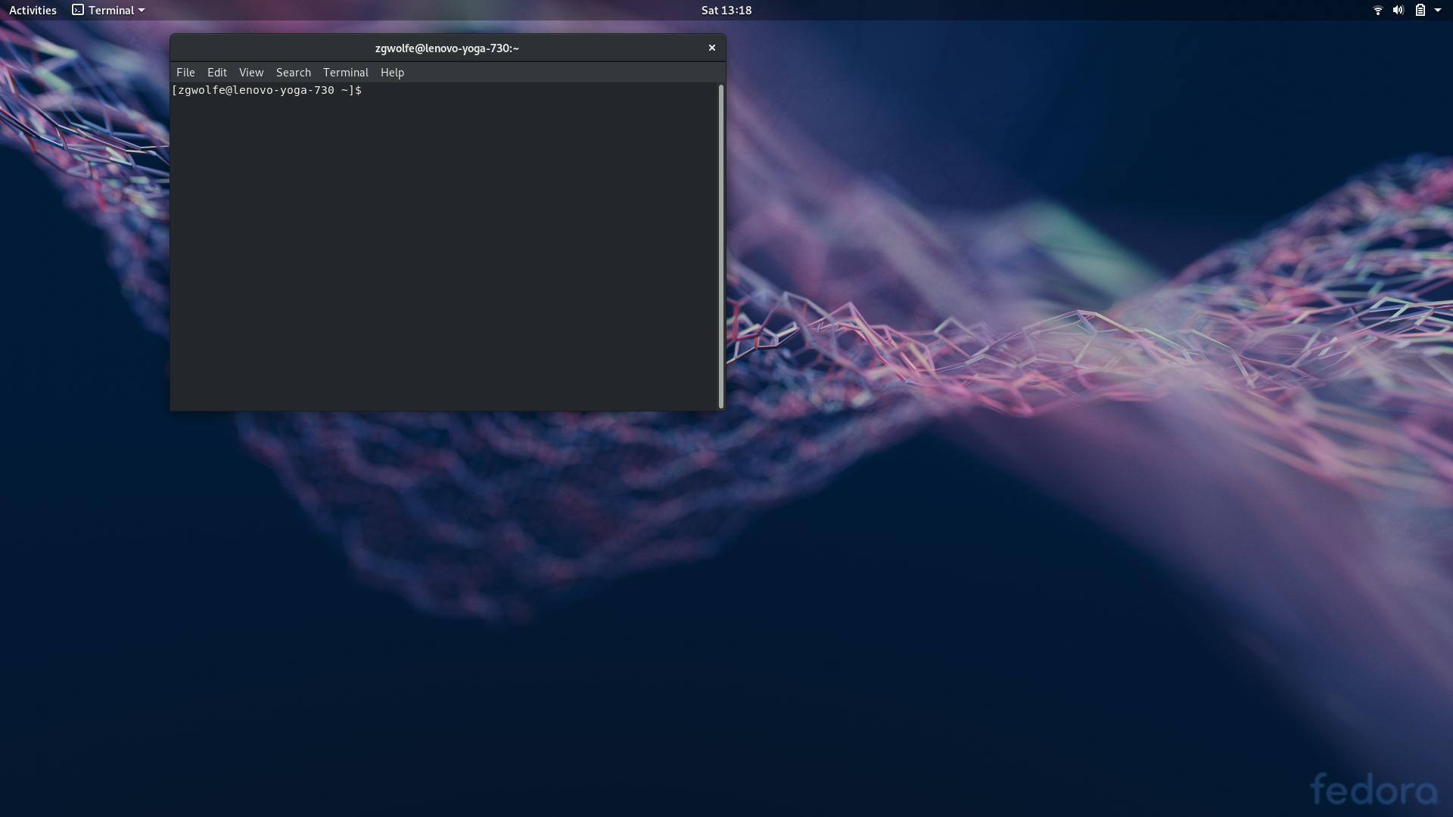Click the Wi-Fi status icon
The height and width of the screenshot is (817, 1453).
[x=1377, y=10]
